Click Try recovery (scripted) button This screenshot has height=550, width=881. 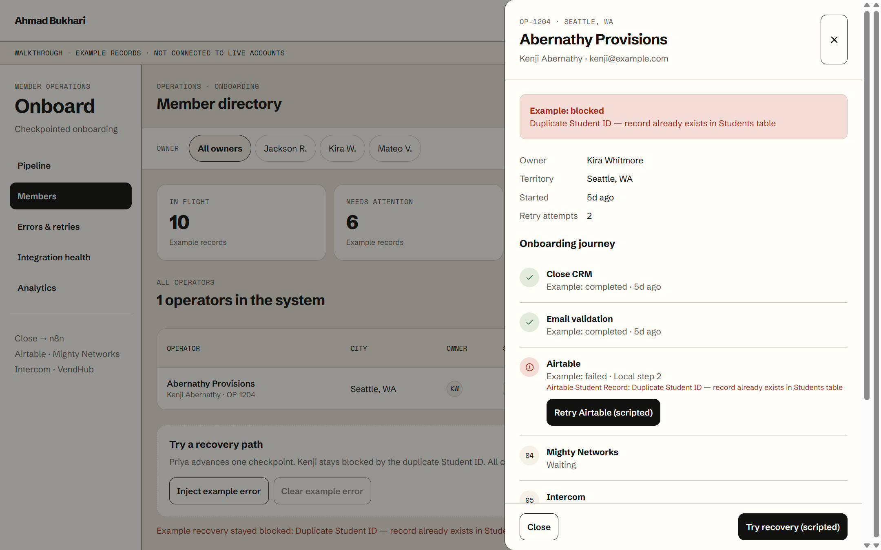click(x=792, y=527)
